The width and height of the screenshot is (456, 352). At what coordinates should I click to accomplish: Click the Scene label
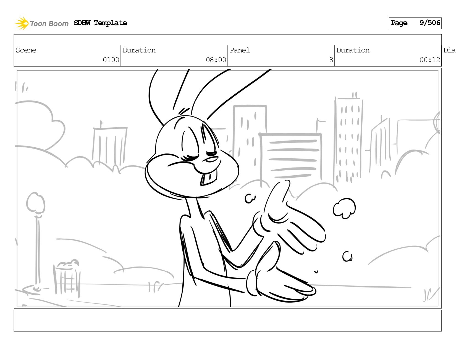(x=26, y=50)
